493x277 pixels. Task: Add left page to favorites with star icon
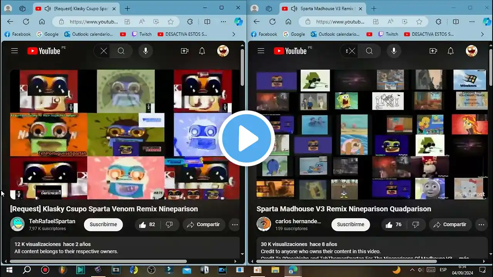171,22
